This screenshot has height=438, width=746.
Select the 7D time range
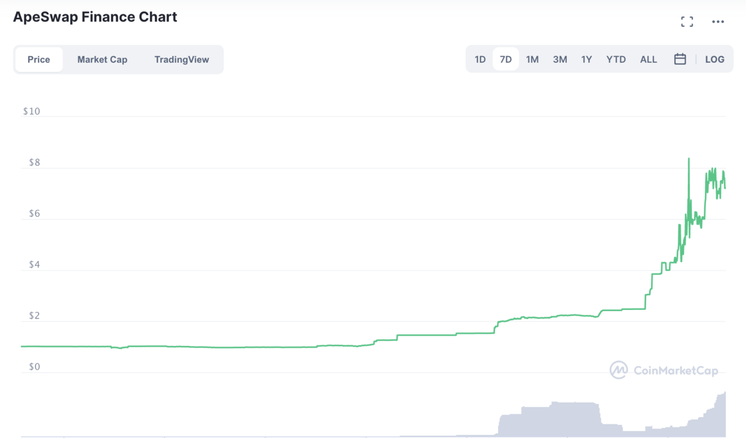click(506, 60)
